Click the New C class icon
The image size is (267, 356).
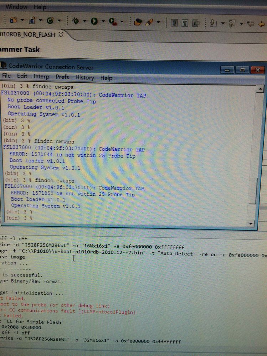pyautogui.click(x=50, y=21)
